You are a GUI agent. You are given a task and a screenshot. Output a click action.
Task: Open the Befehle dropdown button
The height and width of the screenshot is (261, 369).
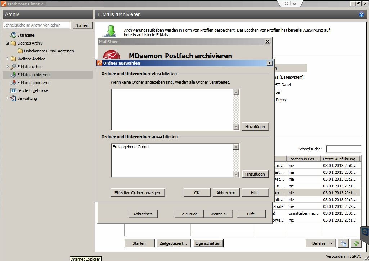320,243
